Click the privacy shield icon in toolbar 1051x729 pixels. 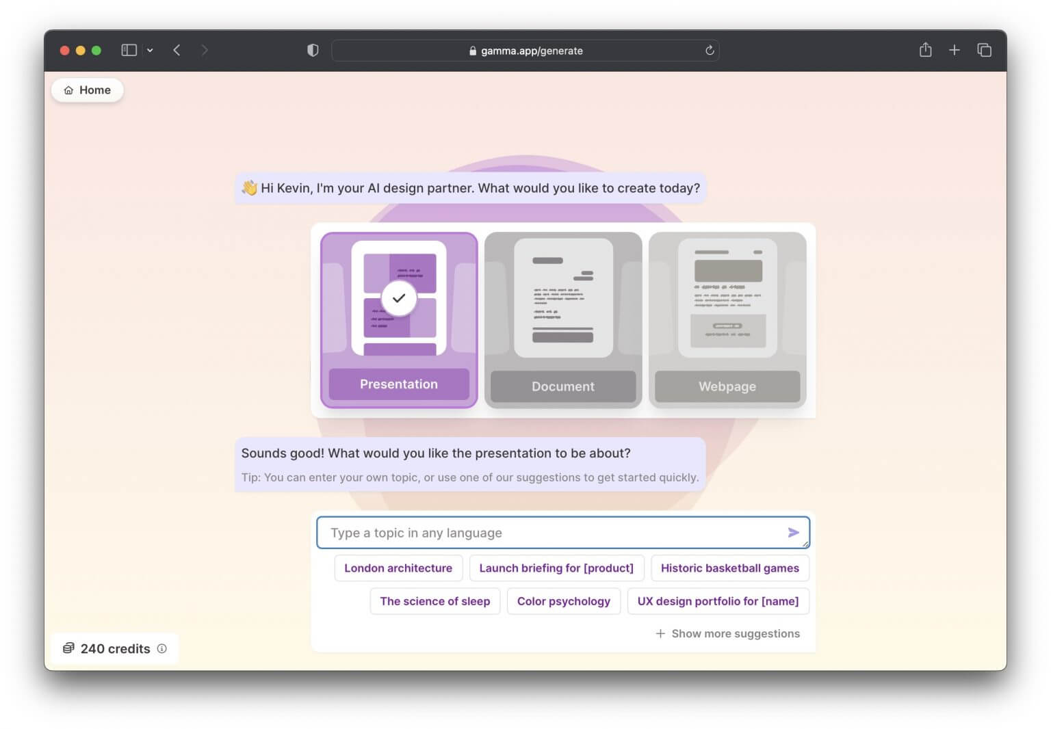click(312, 50)
